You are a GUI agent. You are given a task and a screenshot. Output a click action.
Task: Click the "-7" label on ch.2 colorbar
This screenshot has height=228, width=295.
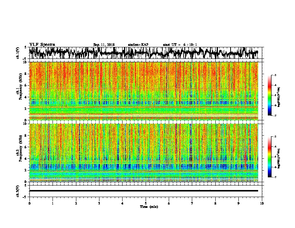(275, 177)
